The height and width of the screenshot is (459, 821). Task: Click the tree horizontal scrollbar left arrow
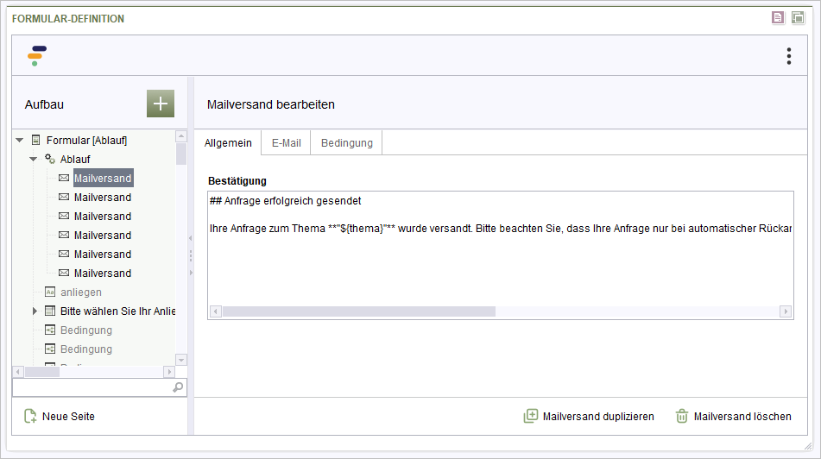pos(18,372)
